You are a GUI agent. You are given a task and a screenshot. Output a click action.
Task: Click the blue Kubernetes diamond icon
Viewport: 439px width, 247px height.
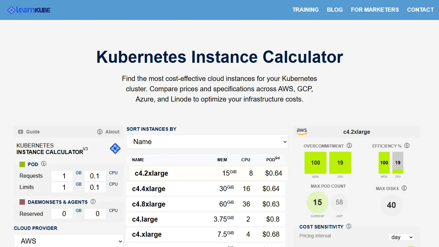pyautogui.click(x=115, y=149)
